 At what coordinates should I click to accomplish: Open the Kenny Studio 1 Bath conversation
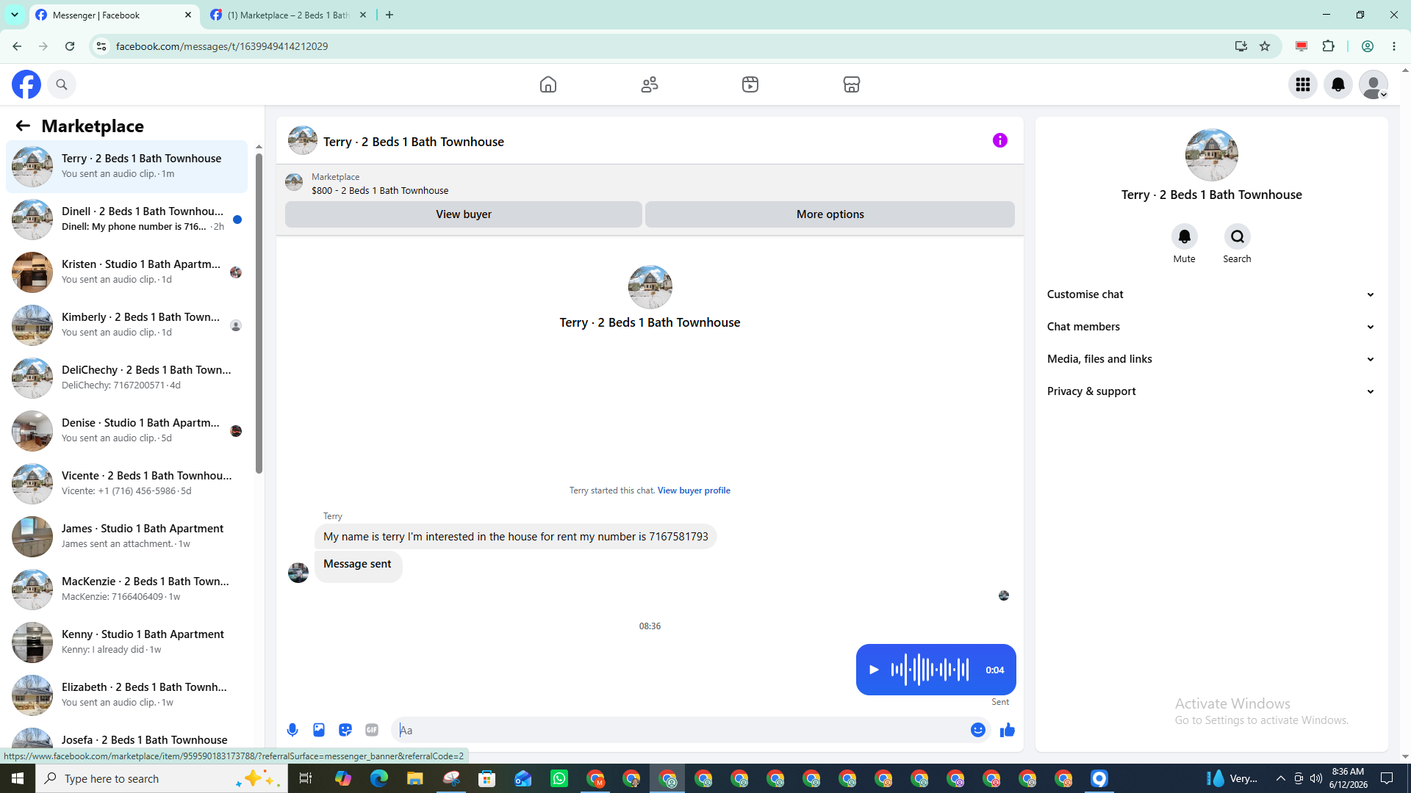[126, 642]
